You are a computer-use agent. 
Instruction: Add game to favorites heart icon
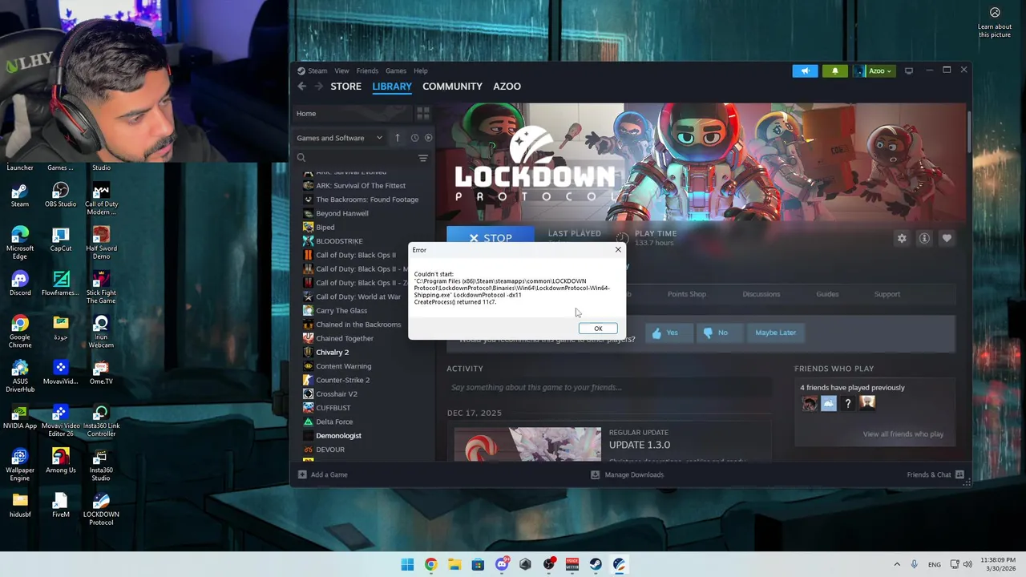[947, 238]
